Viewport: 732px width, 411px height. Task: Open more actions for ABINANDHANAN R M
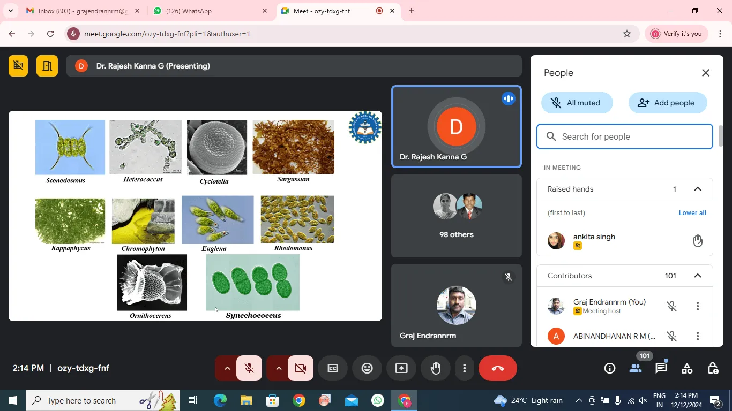pos(698,336)
